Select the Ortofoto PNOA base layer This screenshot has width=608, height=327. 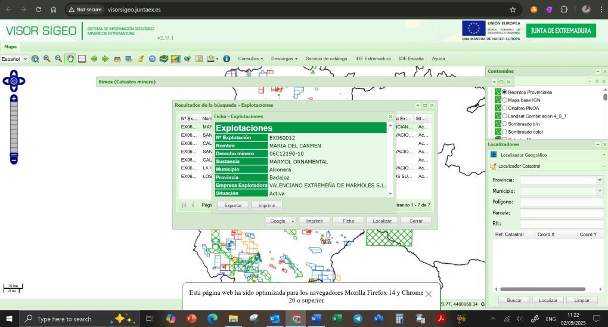tap(504, 108)
